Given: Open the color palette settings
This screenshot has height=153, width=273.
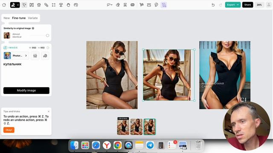Looking at the screenshot, I should pyautogui.click(x=45, y=56).
